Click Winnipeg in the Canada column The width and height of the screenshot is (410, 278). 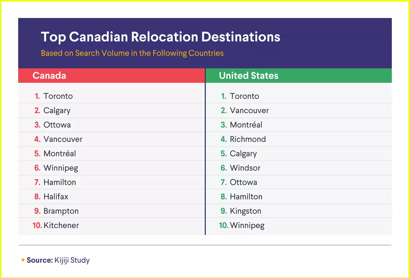pos(61,168)
